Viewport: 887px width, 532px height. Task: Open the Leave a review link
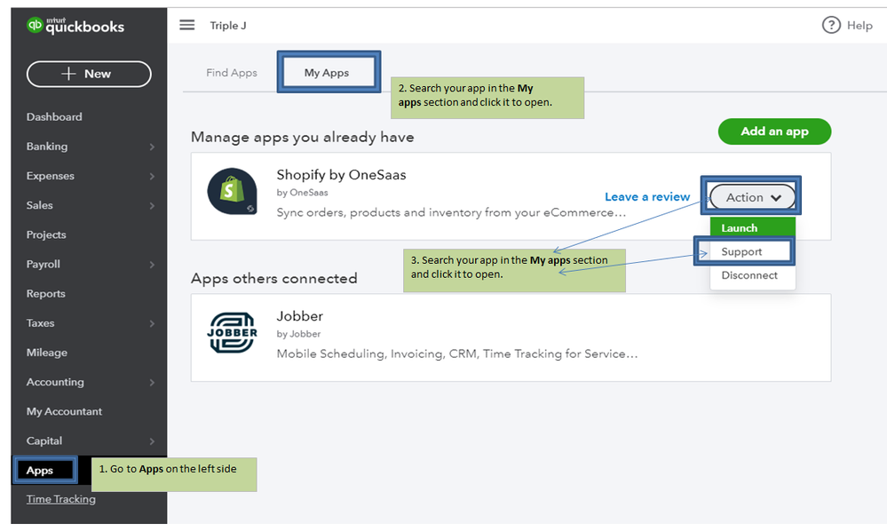647,197
